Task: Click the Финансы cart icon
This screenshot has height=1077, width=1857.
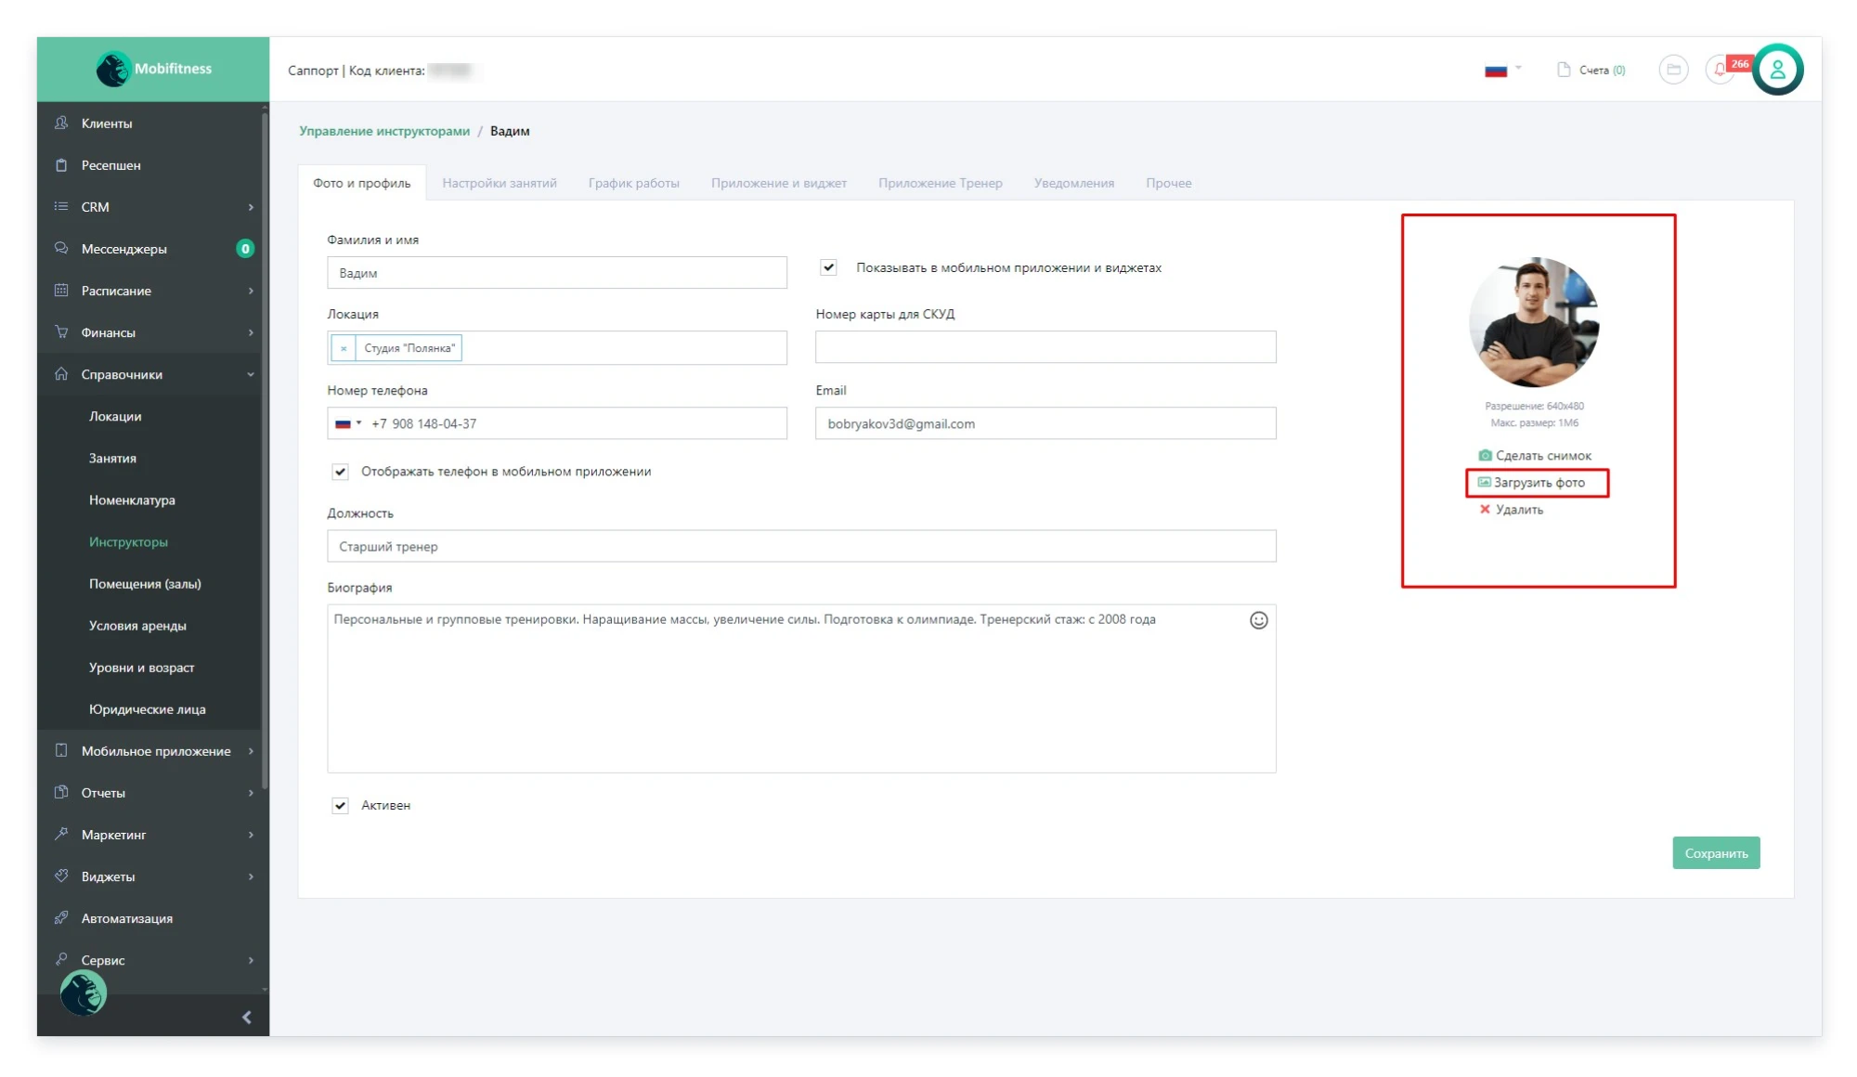Action: (x=61, y=332)
